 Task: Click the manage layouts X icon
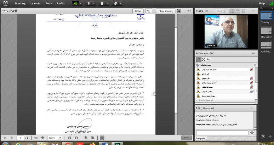coord(263,136)
